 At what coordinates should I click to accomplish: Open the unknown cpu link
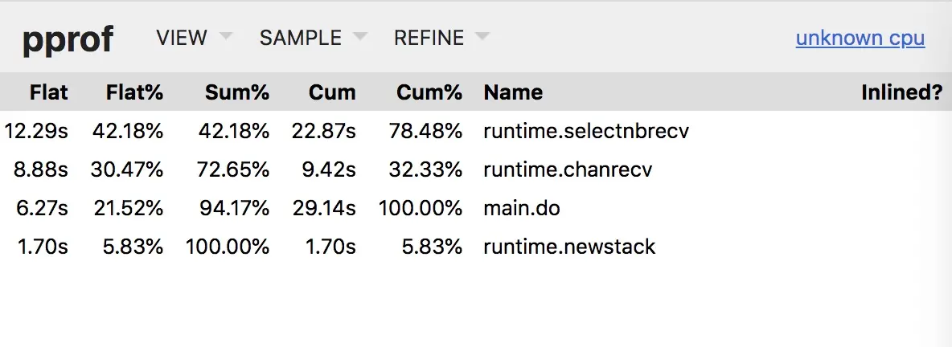pyautogui.click(x=860, y=38)
